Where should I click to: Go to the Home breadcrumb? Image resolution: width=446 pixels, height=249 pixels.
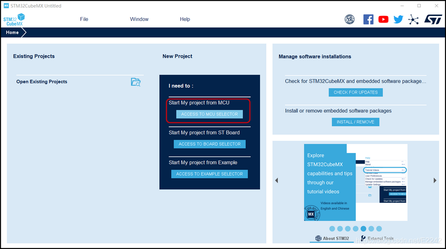click(x=12, y=32)
